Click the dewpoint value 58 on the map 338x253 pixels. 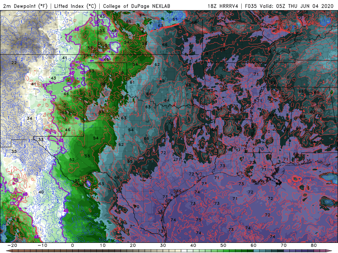click(x=103, y=84)
